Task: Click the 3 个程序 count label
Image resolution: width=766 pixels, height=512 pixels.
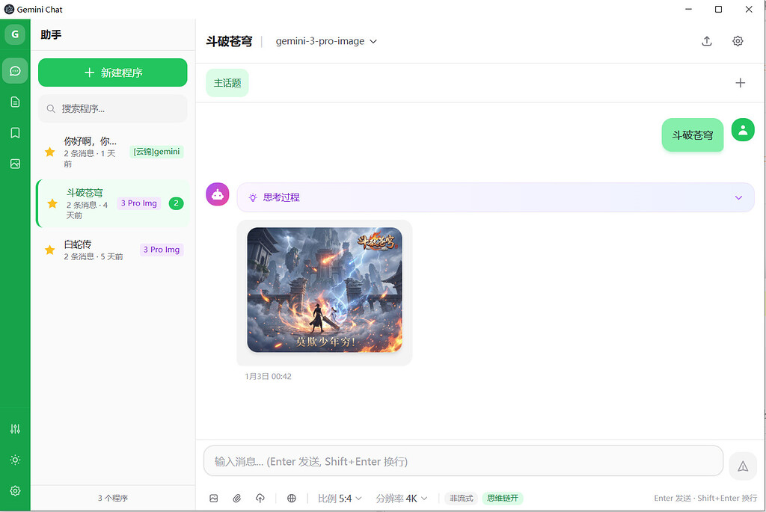Action: 113,499
